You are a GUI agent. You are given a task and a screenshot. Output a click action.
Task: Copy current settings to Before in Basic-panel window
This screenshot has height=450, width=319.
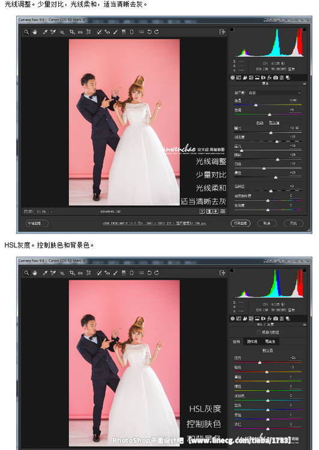(216, 211)
